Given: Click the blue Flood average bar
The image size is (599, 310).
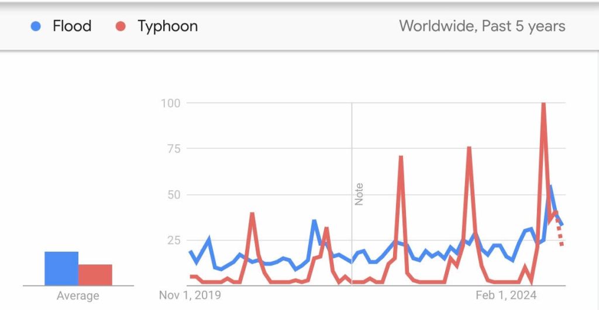Looking at the screenshot, I should click(x=61, y=269).
